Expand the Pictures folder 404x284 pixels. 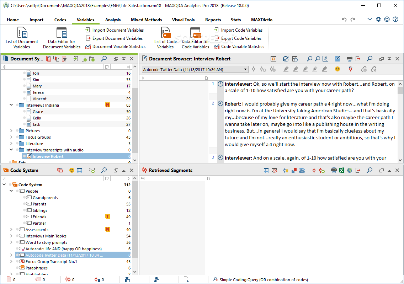click(11, 131)
